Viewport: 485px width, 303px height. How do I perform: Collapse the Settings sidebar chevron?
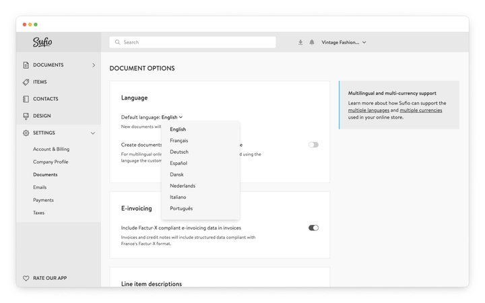tap(93, 133)
